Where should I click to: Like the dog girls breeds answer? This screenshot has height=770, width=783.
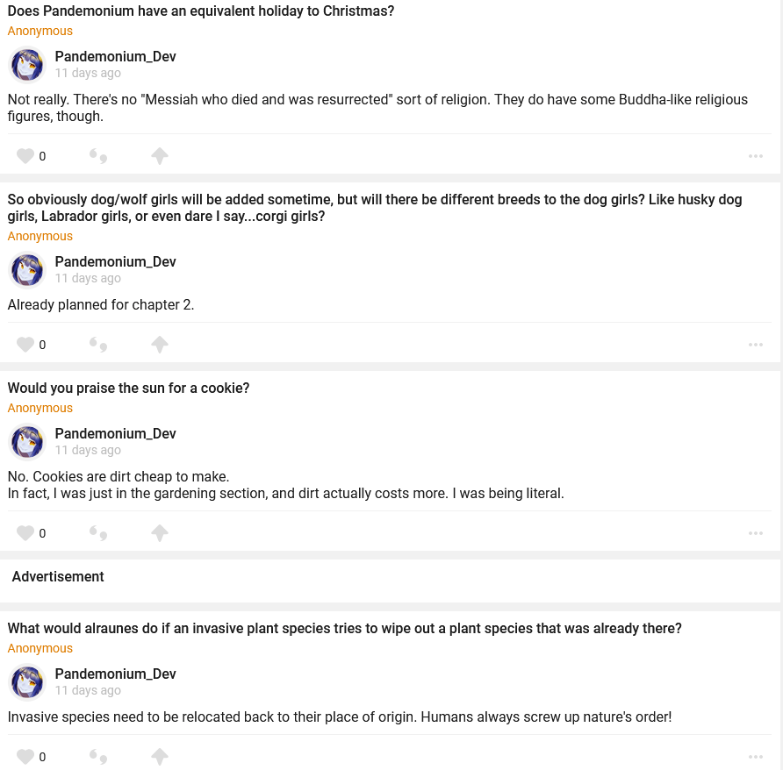tap(25, 345)
